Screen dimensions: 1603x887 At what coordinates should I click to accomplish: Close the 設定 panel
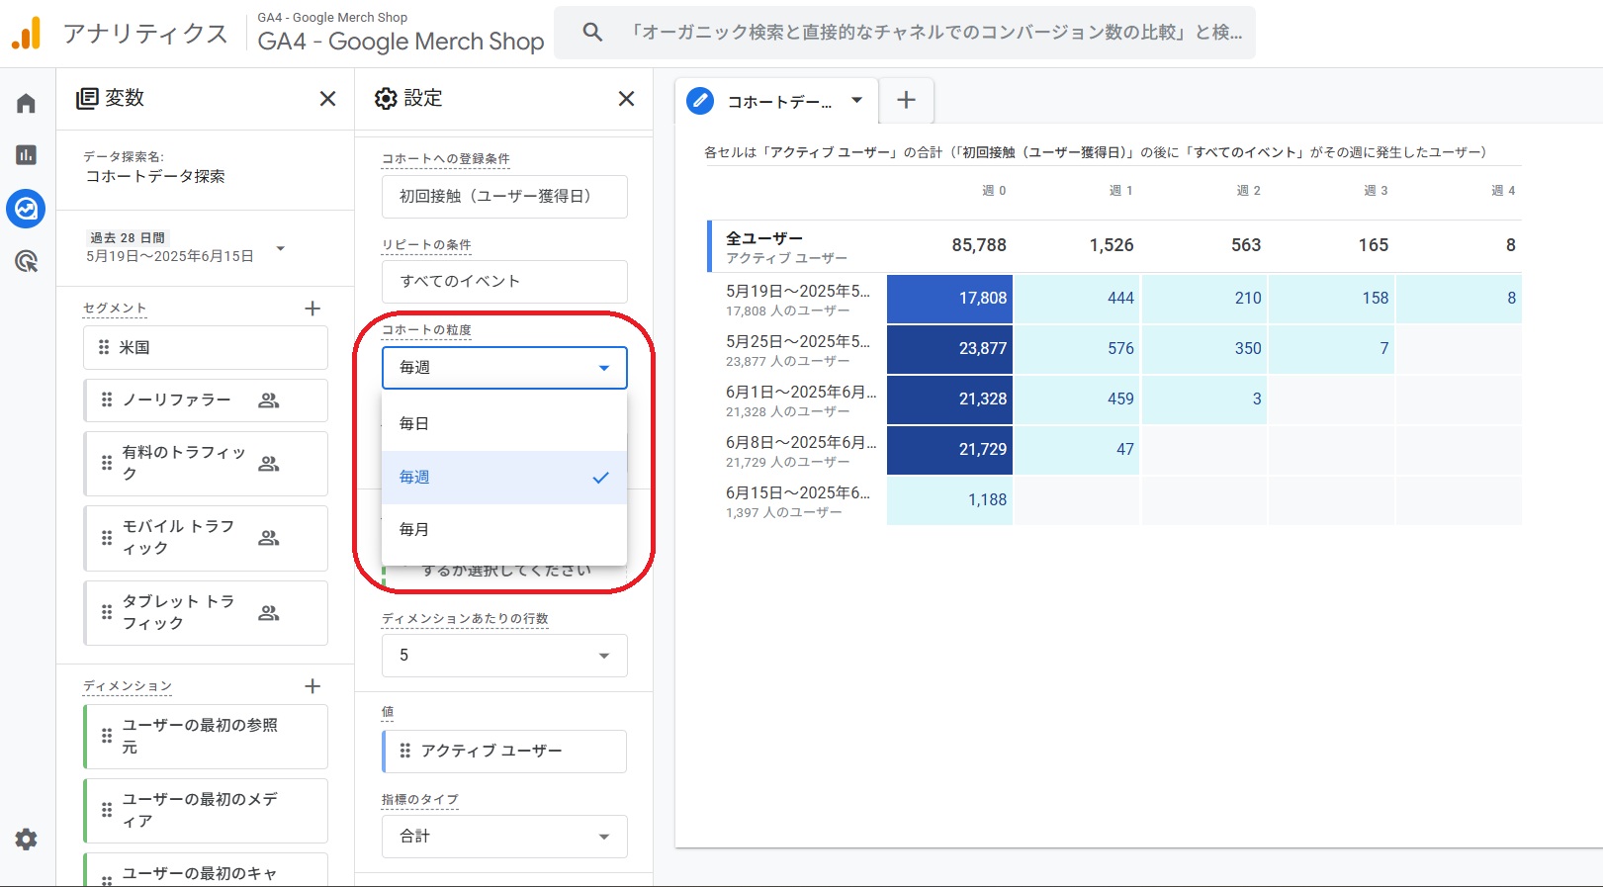pos(626,99)
